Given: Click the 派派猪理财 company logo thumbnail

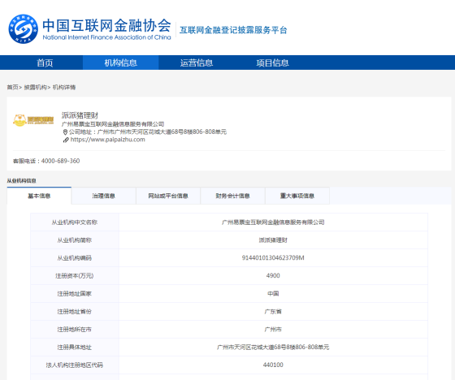Looking at the screenshot, I should coord(33,120).
